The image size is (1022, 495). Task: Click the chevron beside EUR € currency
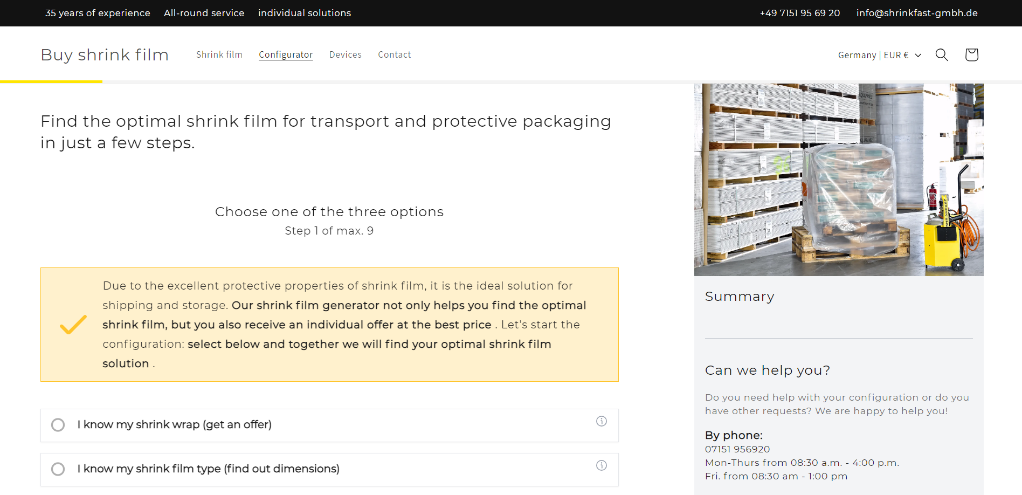point(919,55)
